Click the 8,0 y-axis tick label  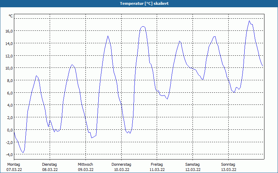(9, 80)
